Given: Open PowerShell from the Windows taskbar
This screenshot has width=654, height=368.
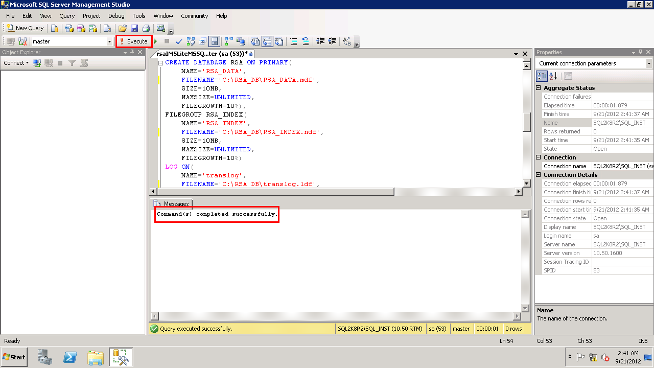Looking at the screenshot, I should [x=71, y=357].
